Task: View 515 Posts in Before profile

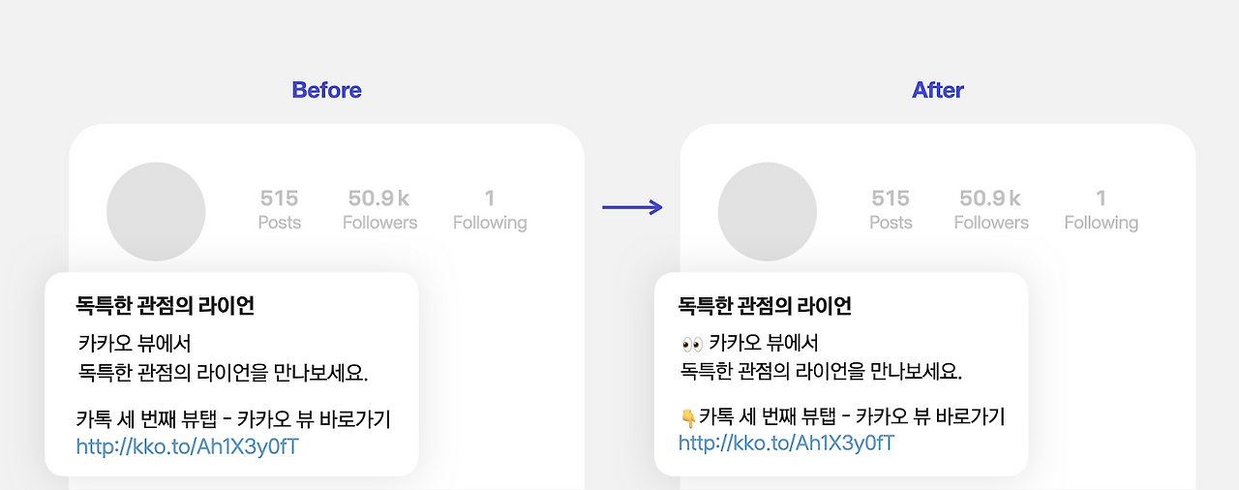Action: (280, 209)
